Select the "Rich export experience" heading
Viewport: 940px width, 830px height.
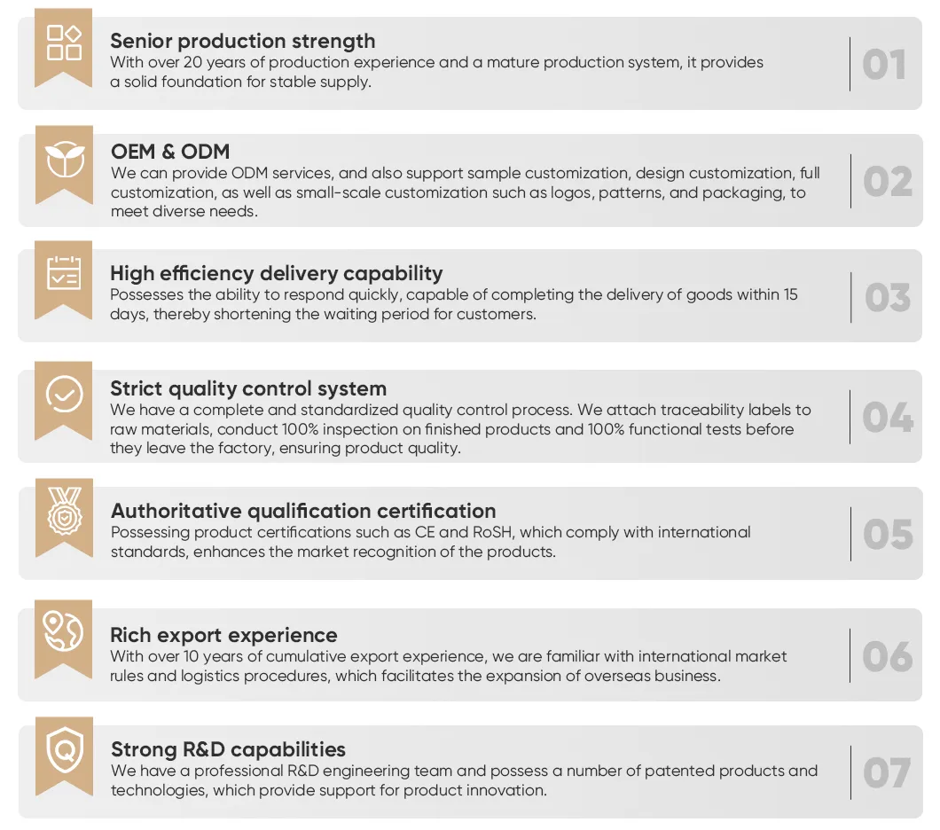click(223, 635)
